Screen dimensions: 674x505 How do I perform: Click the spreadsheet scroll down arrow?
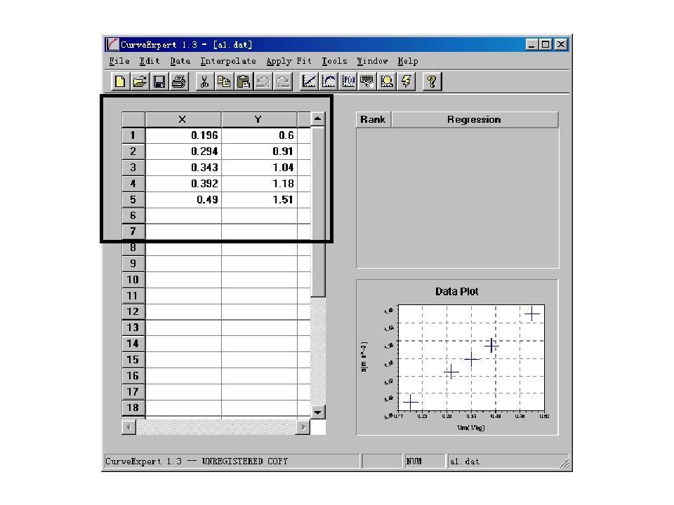click(318, 412)
